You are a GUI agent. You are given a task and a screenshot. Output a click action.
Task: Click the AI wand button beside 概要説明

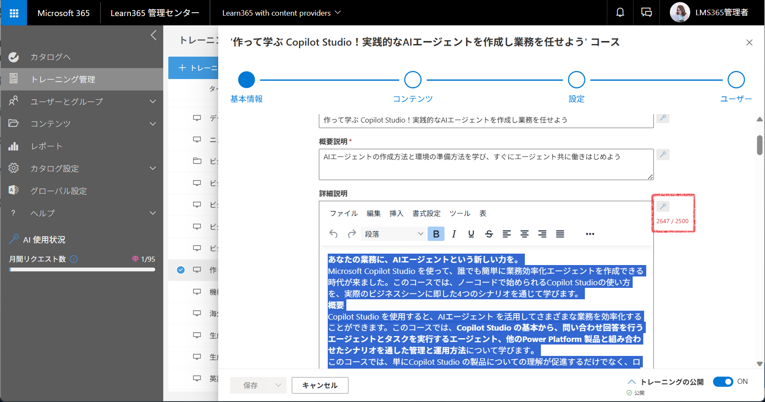point(663,154)
